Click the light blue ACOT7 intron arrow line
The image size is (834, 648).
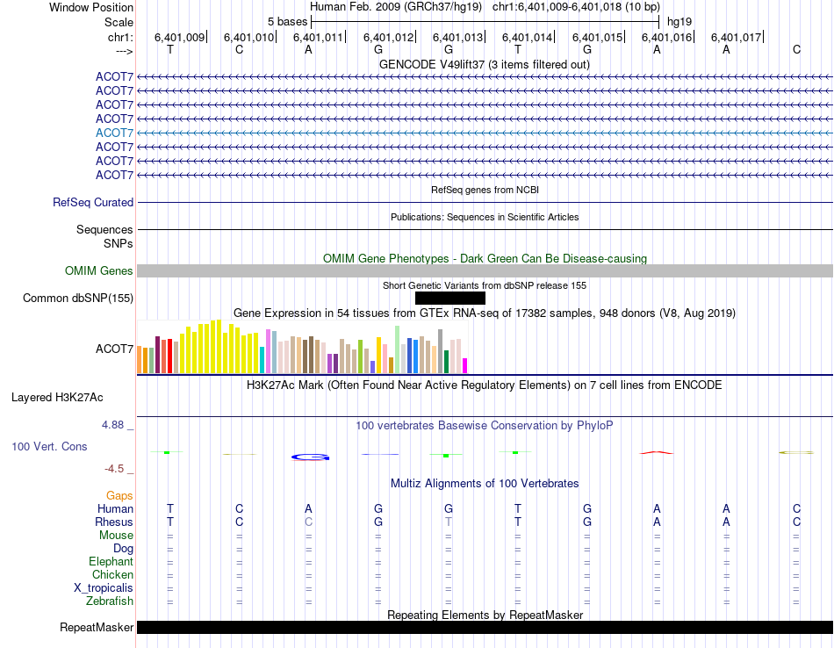pyautogui.click(x=485, y=133)
